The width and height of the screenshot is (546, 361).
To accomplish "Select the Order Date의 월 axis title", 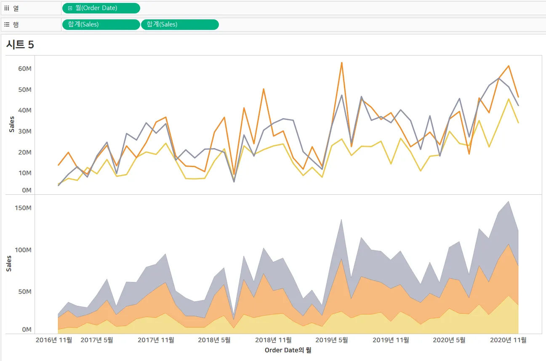I will point(288,350).
